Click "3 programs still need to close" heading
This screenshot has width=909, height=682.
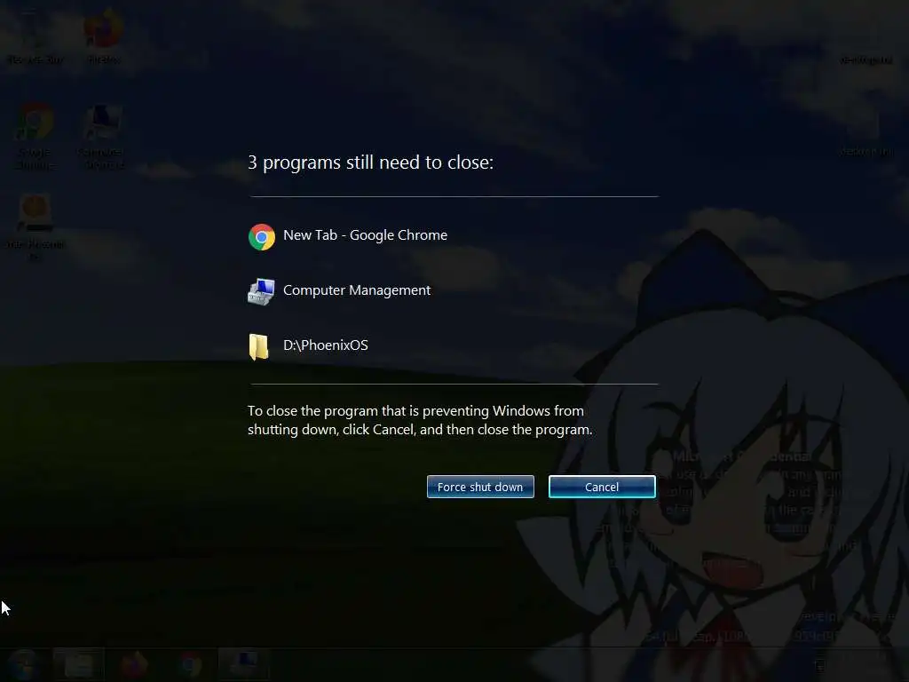tap(370, 163)
